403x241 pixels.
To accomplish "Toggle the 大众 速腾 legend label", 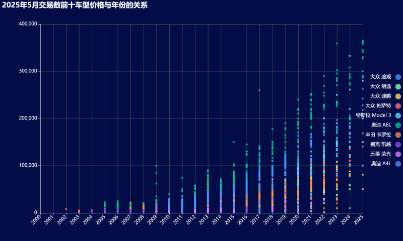I will (x=380, y=96).
